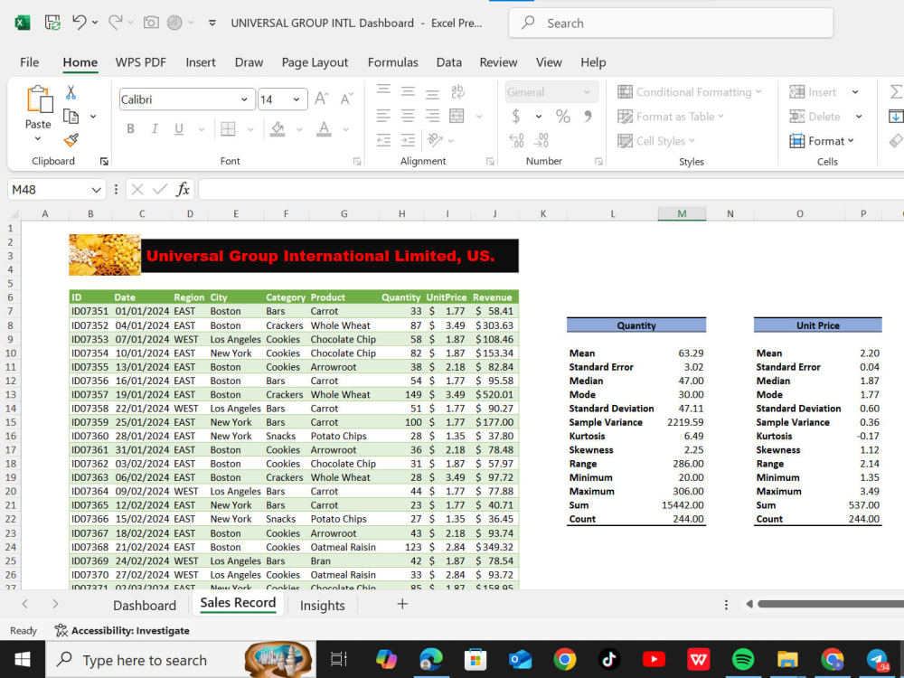Toggle Bold formatting
This screenshot has height=678, width=904.
(x=131, y=128)
